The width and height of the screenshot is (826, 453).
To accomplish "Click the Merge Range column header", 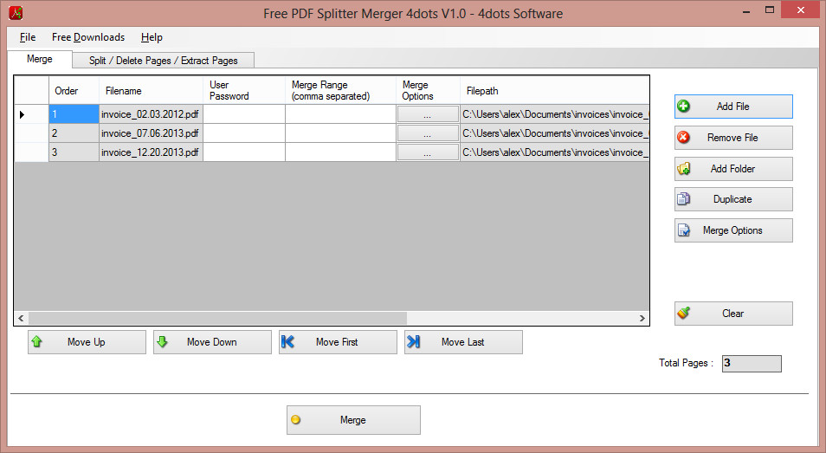I will [341, 91].
